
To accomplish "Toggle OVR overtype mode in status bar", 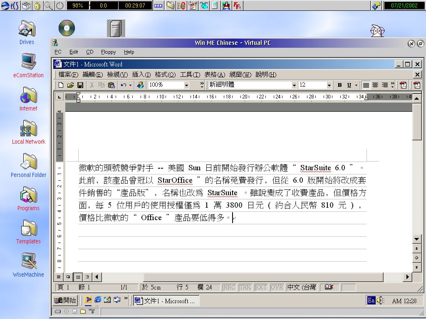I will pyautogui.click(x=277, y=287).
